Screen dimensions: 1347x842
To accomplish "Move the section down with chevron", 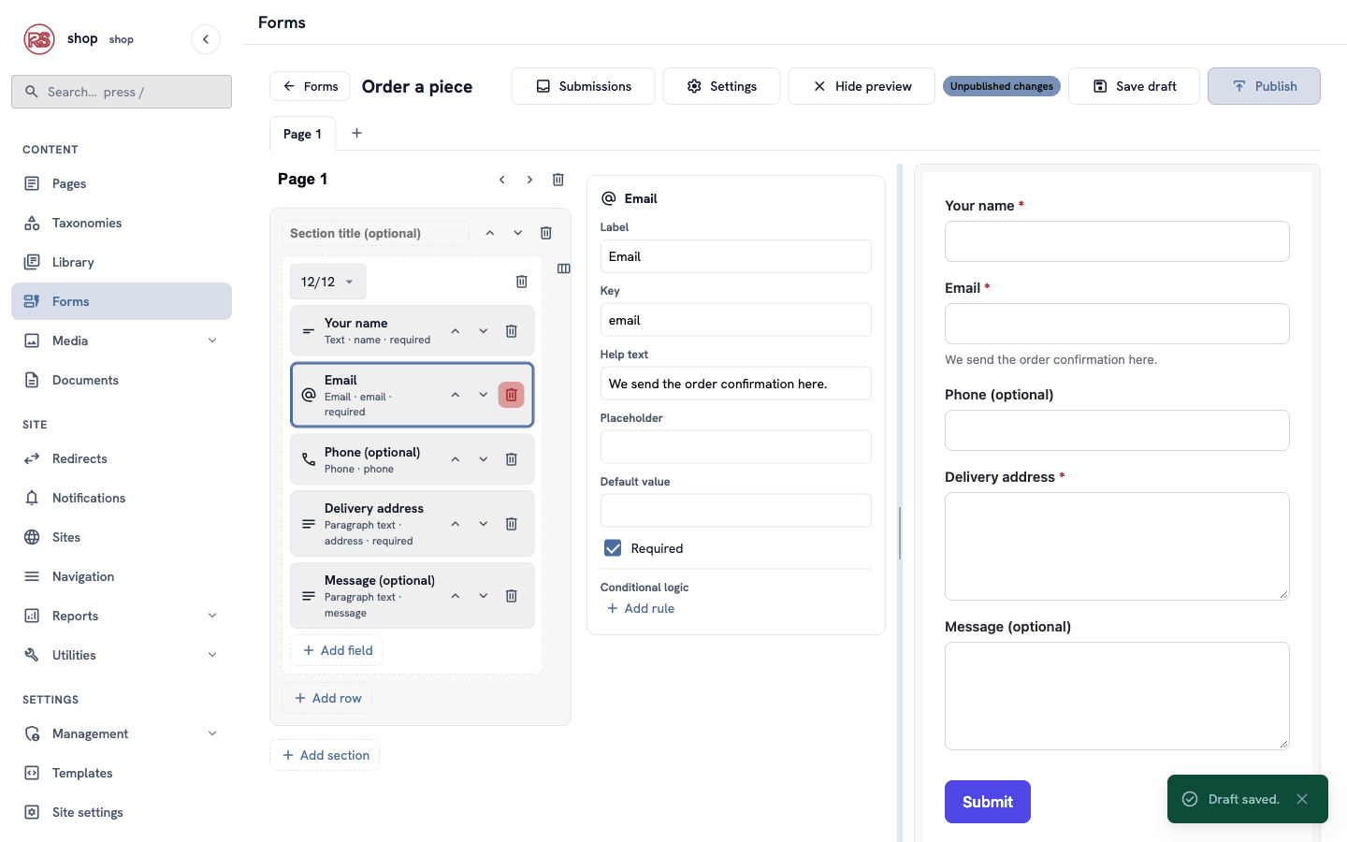I will (518, 233).
